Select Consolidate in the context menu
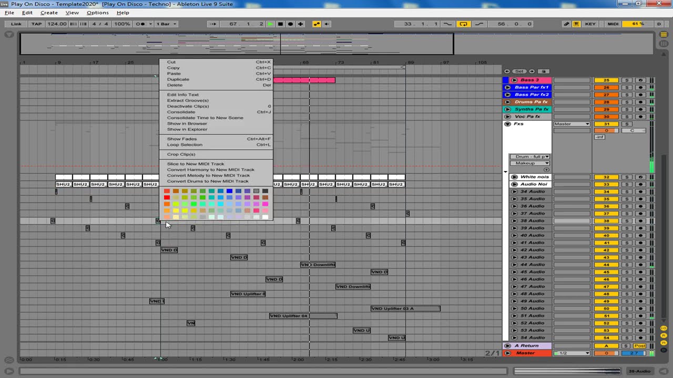Screen dimensions: 673x378 [x=216, y=112]
